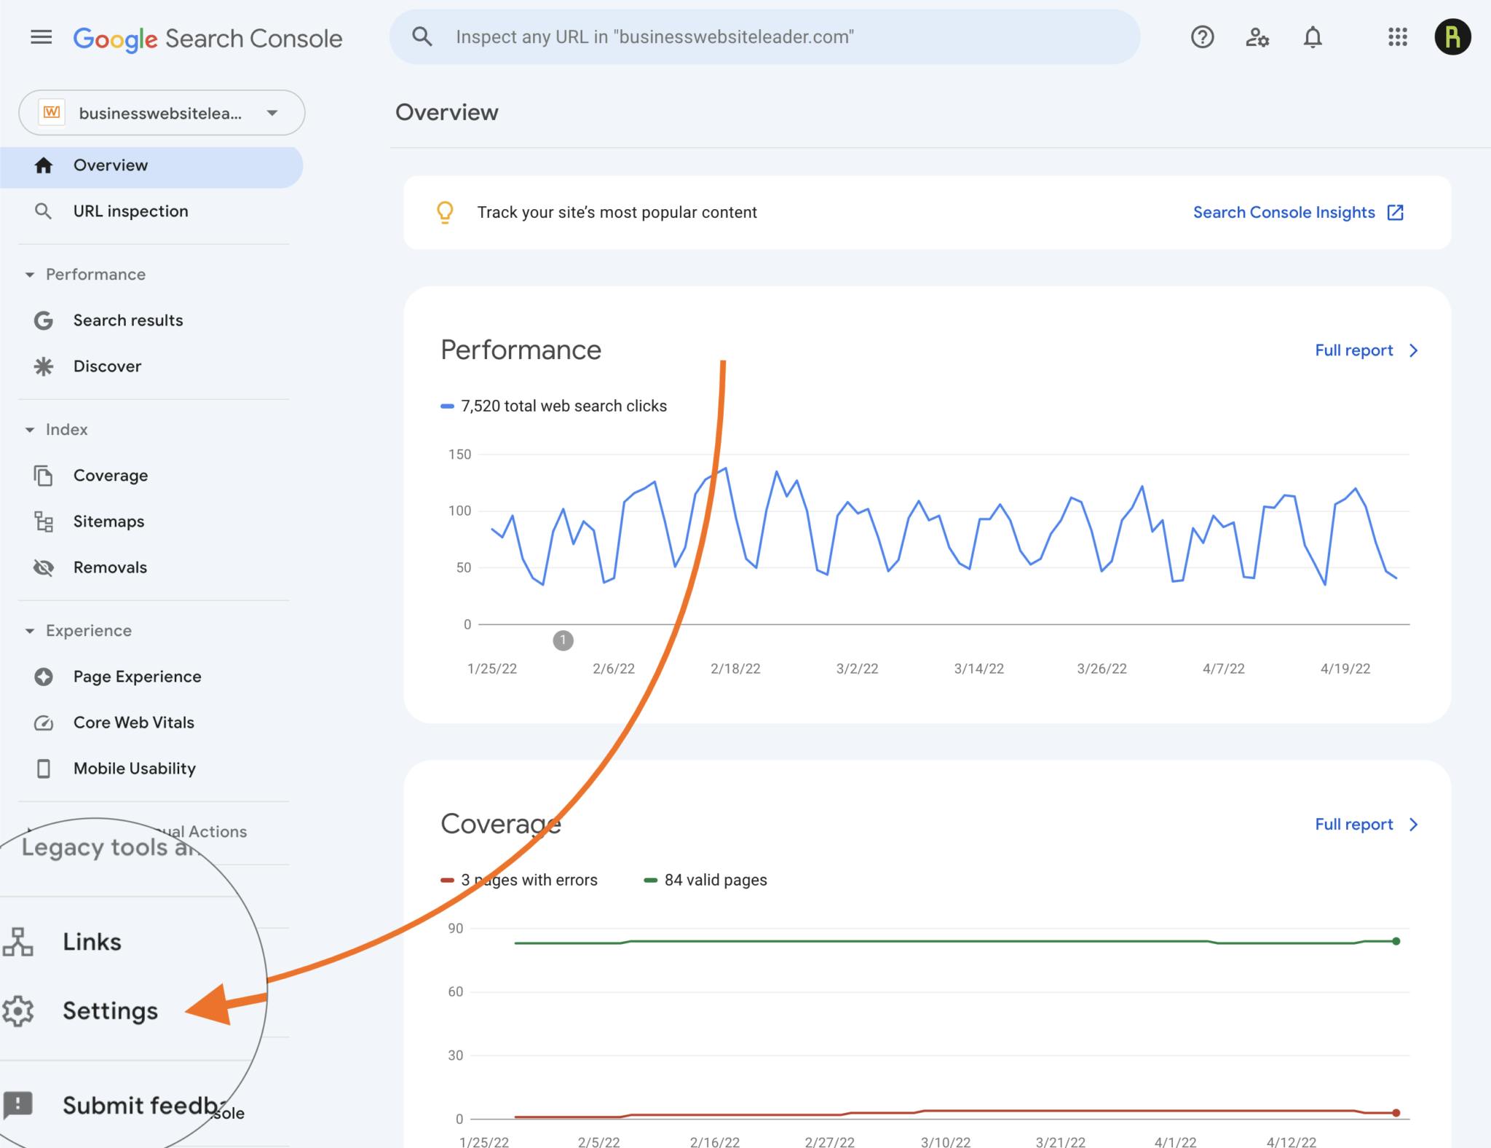Screen dimensions: 1491x1148
Task: Open the Google apps grid
Action: click(1398, 37)
